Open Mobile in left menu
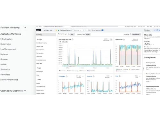 tap(4, 64)
